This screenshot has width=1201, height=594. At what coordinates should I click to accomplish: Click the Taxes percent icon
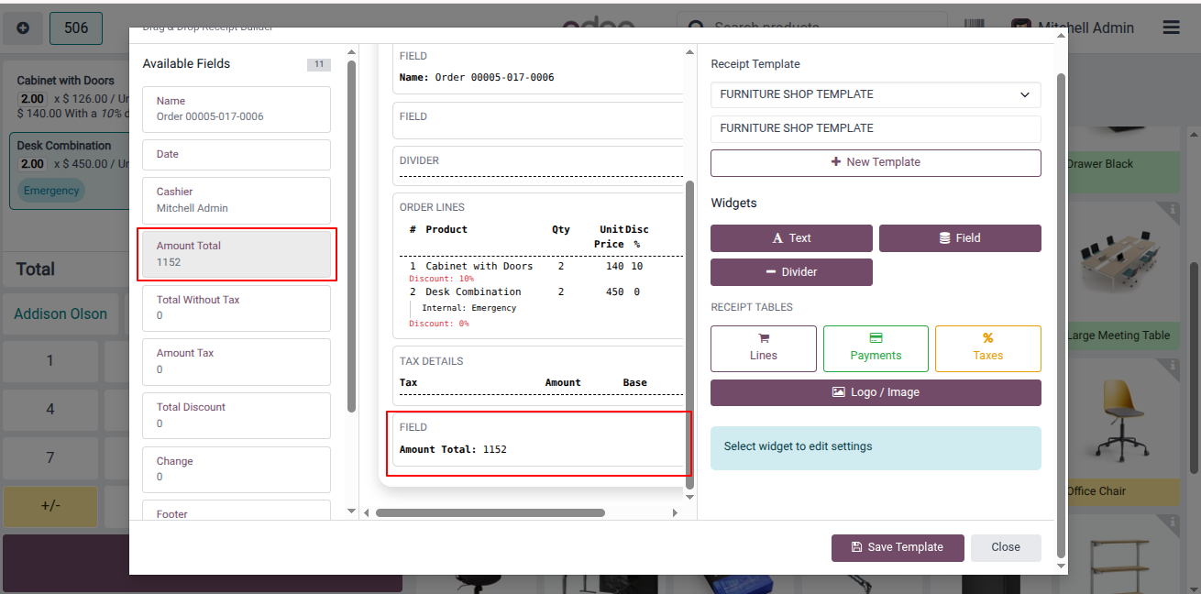pos(987,337)
